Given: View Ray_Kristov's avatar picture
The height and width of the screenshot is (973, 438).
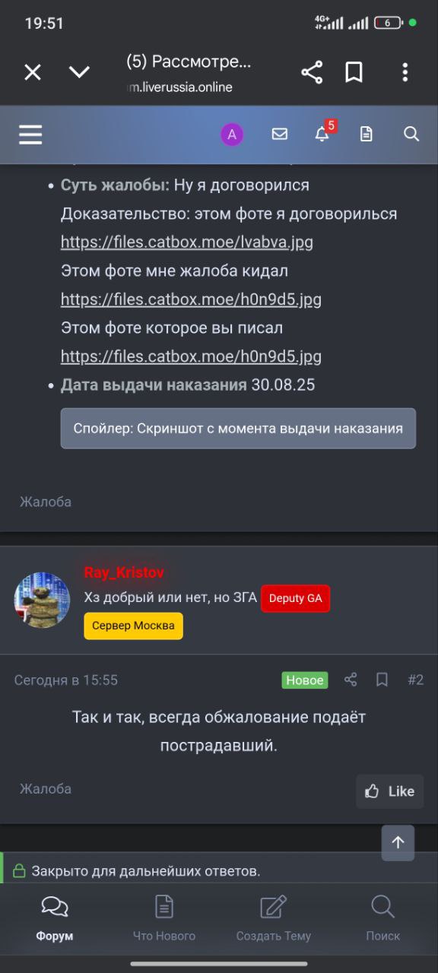Looking at the screenshot, I should 42,600.
